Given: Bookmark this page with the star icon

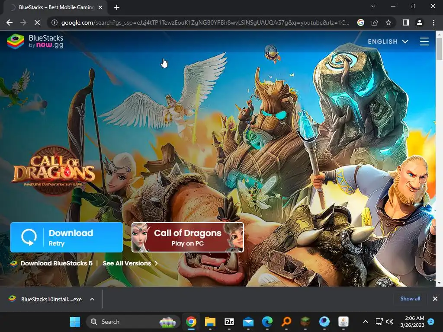Looking at the screenshot, I should tap(388, 22).
